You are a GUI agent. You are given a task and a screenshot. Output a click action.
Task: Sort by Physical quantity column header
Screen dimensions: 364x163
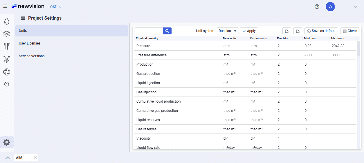click(x=177, y=38)
